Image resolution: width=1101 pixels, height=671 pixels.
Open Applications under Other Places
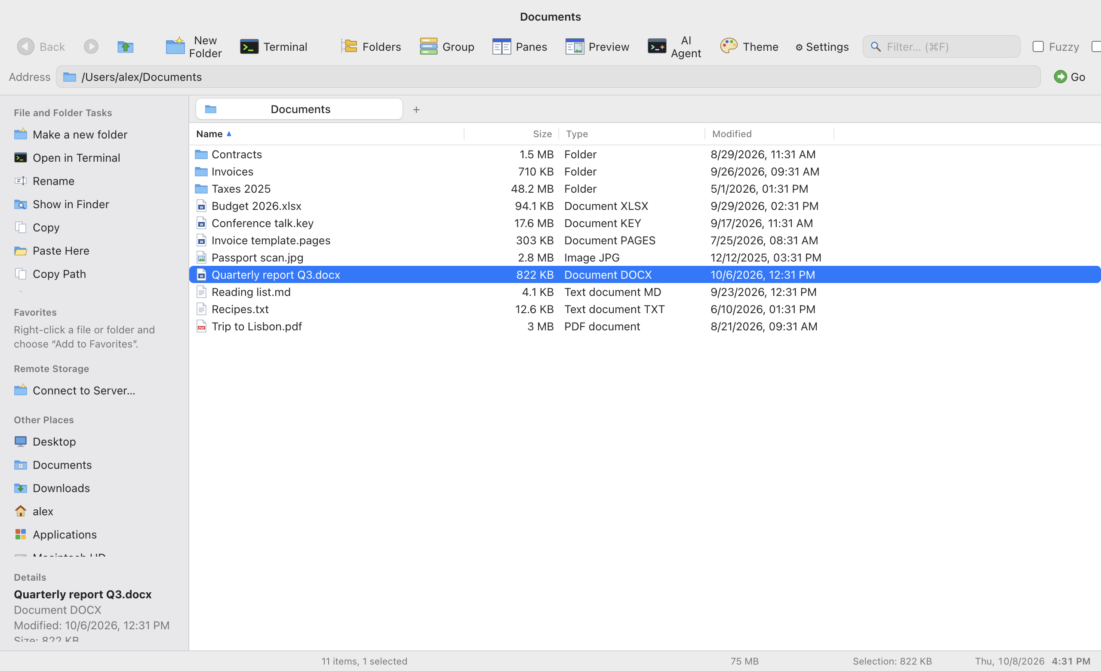coord(55,534)
